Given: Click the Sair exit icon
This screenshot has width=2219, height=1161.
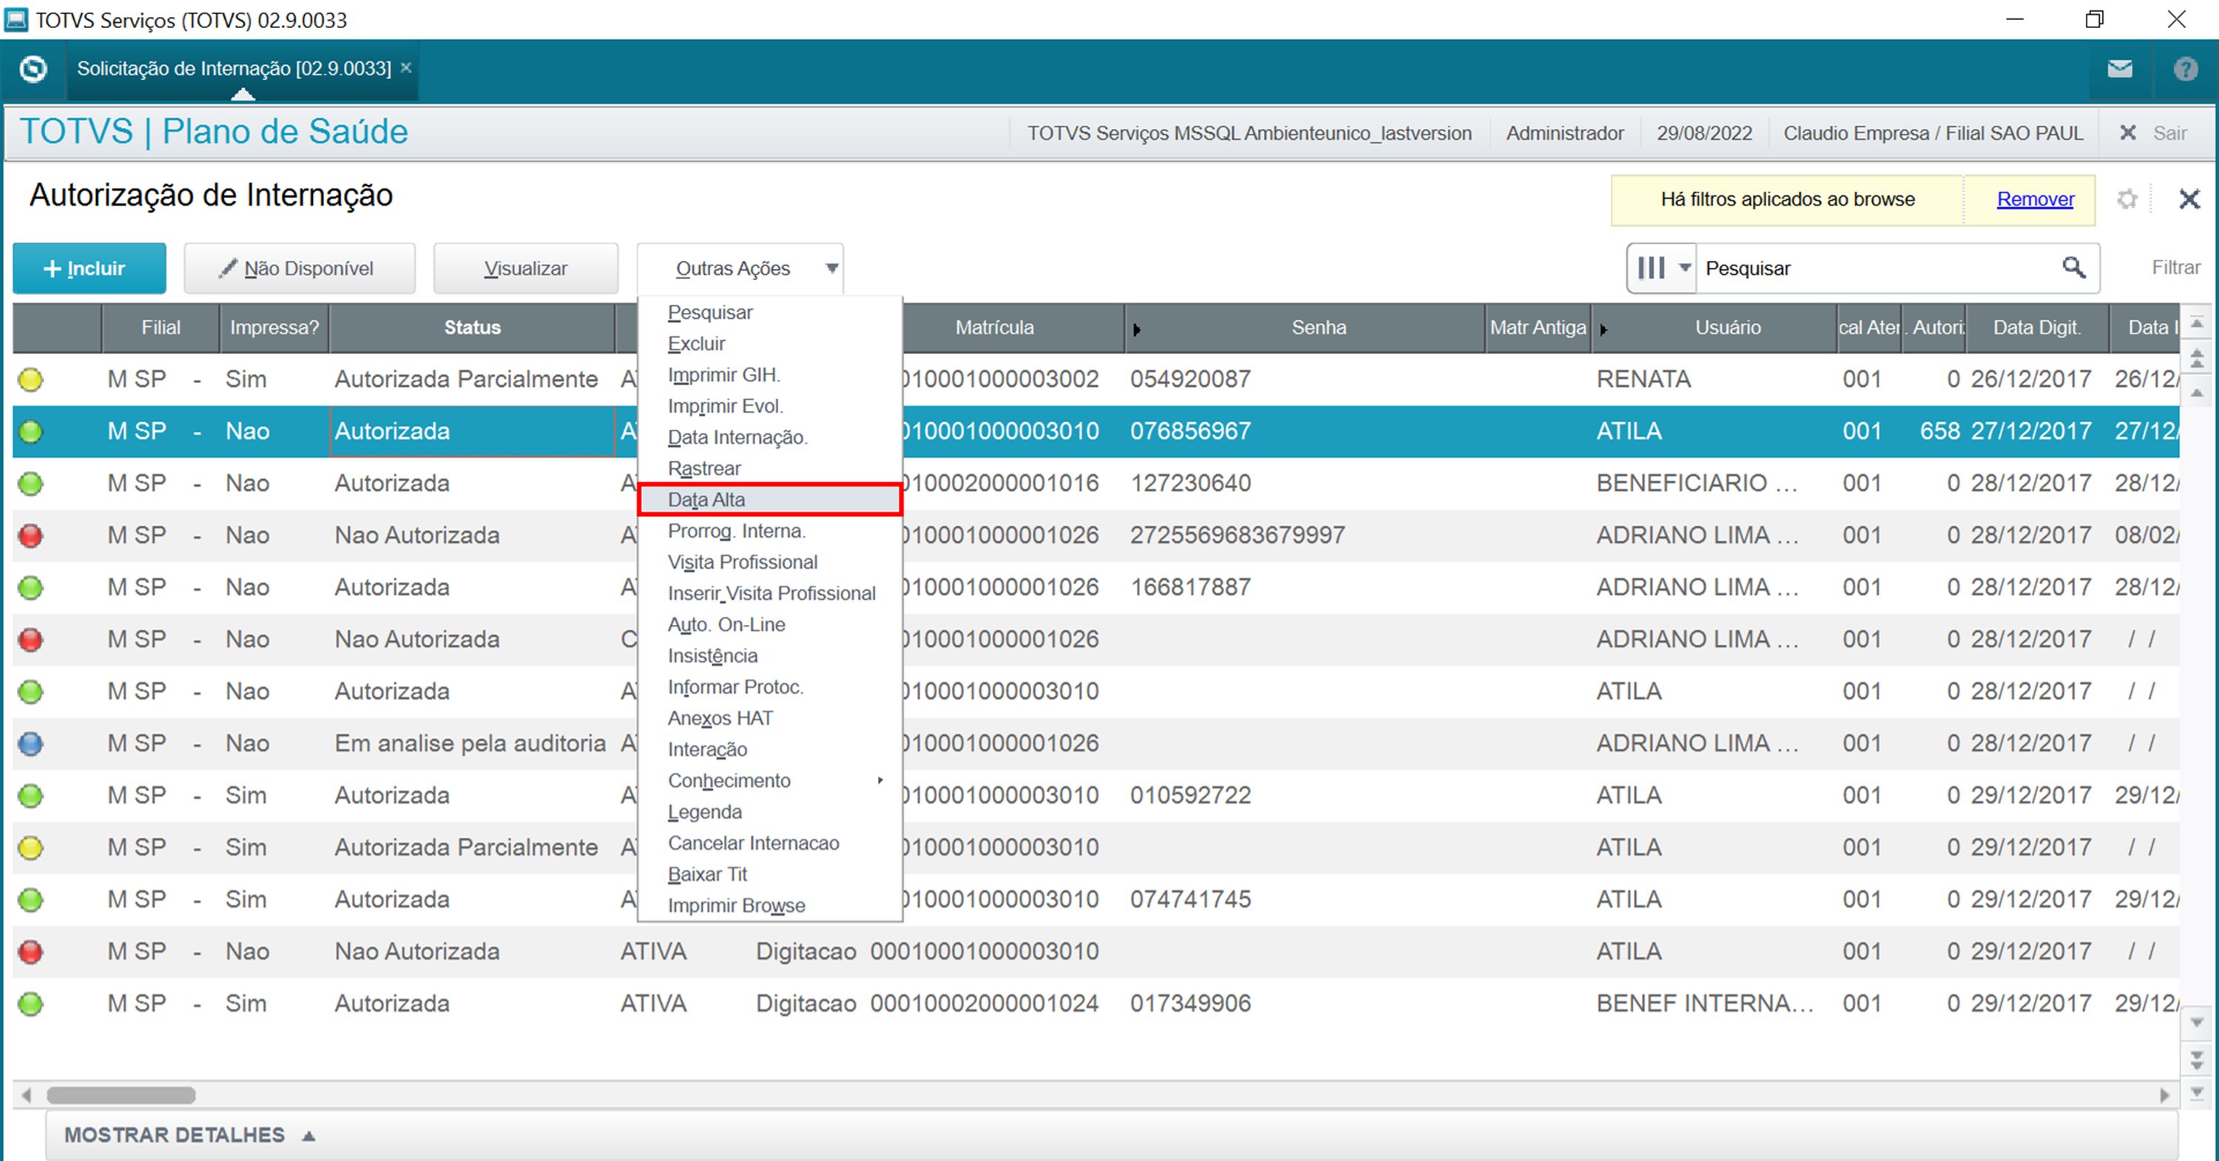Looking at the screenshot, I should point(2128,132).
